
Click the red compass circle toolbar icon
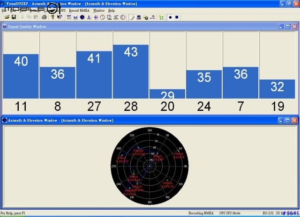(123, 17)
